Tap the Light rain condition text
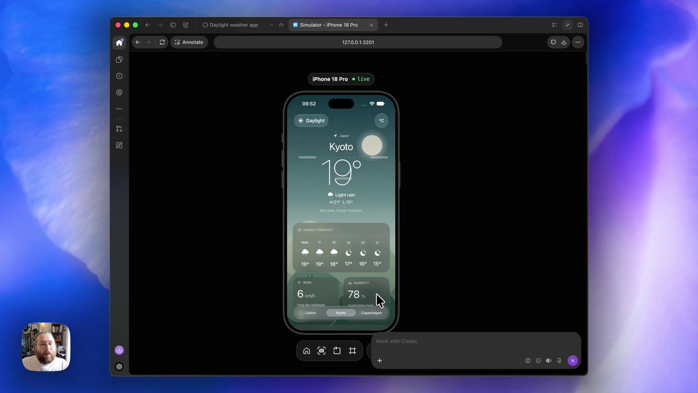This screenshot has height=393, width=698. [345, 195]
